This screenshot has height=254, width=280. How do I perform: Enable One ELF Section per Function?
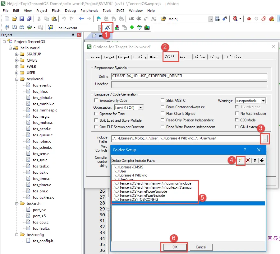point(96,127)
